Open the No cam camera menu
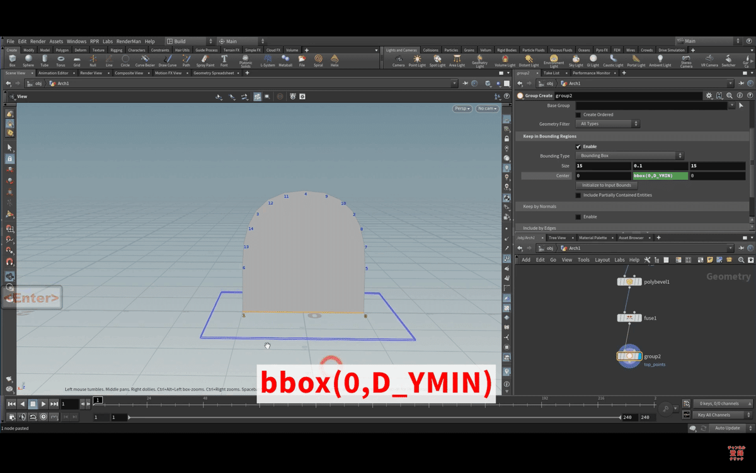Screen dimensions: 756x473 click(486, 108)
